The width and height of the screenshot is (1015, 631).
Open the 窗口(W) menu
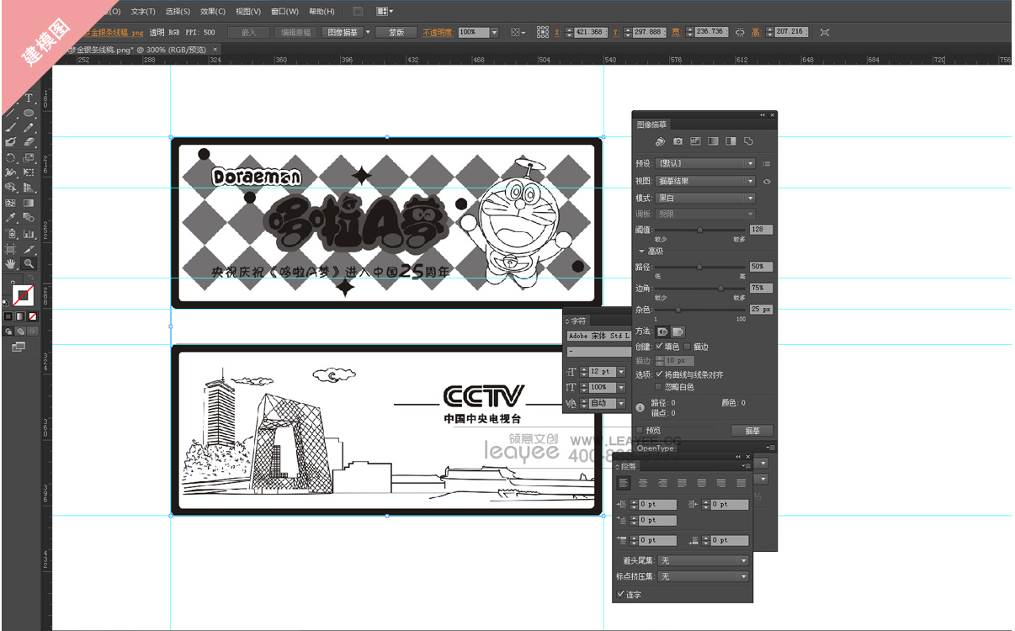(x=285, y=12)
